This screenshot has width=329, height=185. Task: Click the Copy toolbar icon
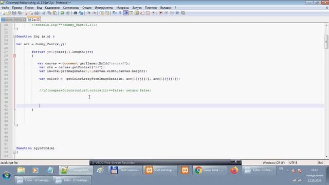49,13
